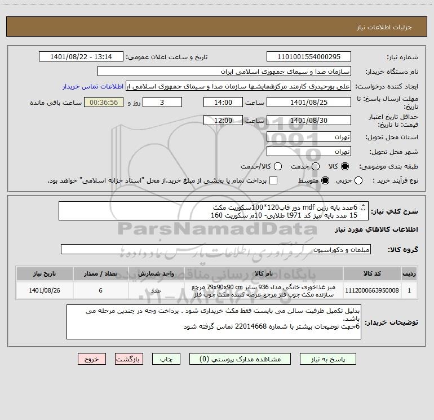Click the remaining time countdown 00:36:56
This screenshot has height=420, width=434.
pos(104,102)
